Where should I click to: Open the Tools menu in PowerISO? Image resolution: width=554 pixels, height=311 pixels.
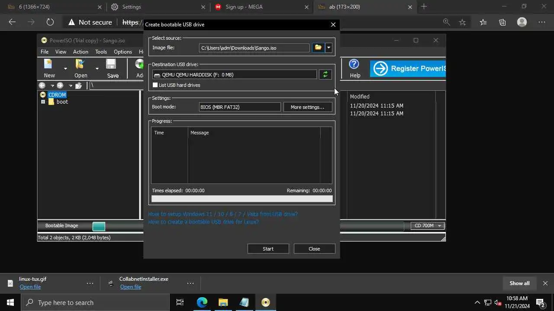(101, 51)
